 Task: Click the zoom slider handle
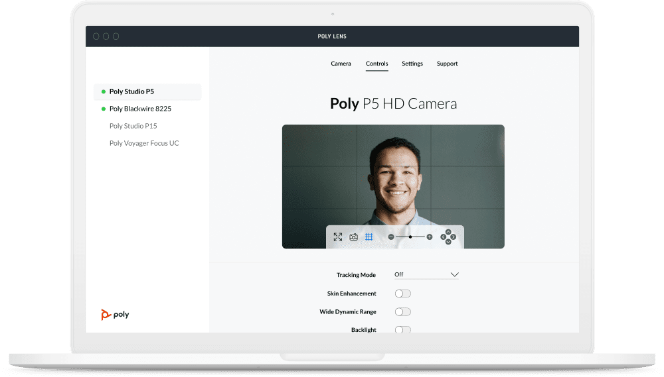coord(410,237)
